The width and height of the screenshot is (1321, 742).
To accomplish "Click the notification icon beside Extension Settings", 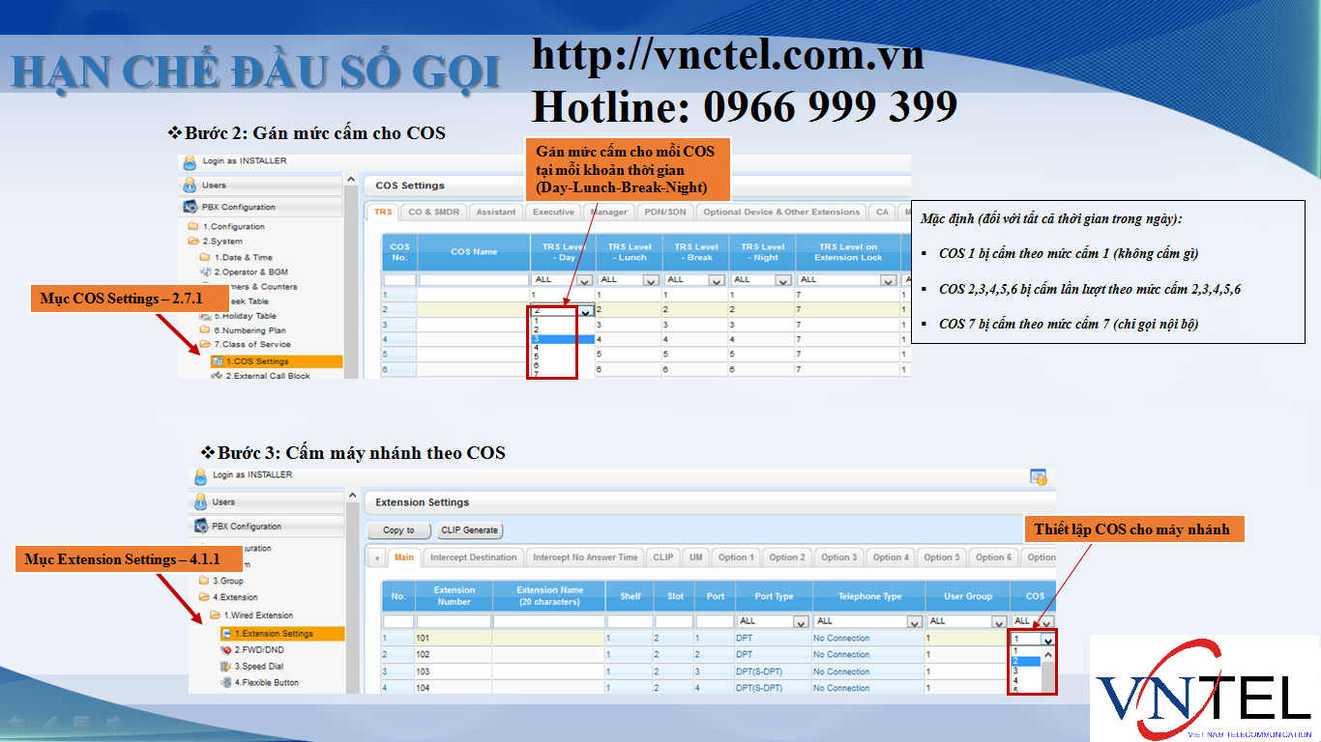I will pos(1038,476).
